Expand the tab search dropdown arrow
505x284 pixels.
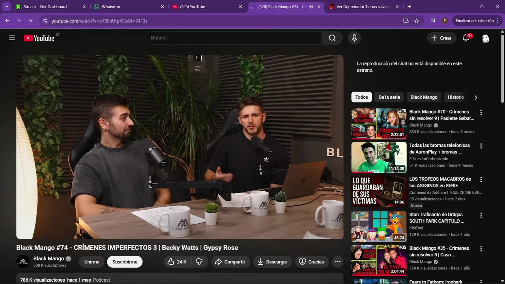coord(7,7)
